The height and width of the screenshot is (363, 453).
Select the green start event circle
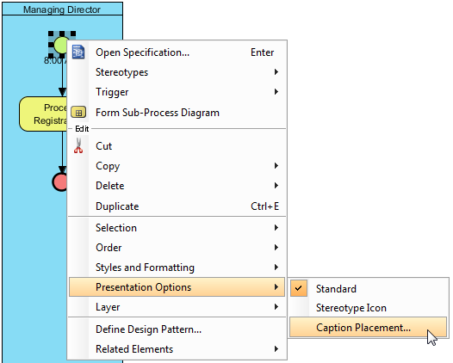[61, 46]
